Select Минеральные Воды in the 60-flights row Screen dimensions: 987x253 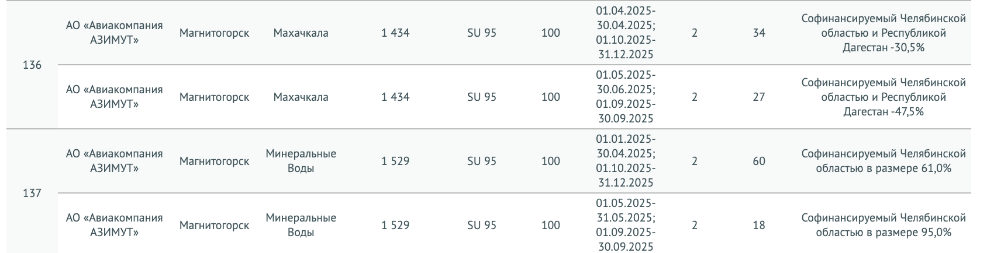tap(301, 161)
